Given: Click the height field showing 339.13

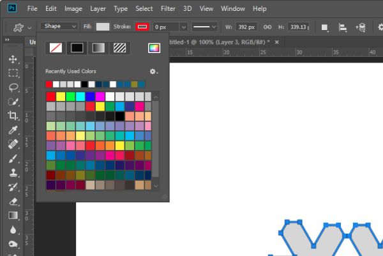Looking at the screenshot, I should pos(299,27).
